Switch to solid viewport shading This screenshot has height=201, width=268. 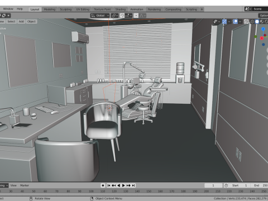pos(257,22)
